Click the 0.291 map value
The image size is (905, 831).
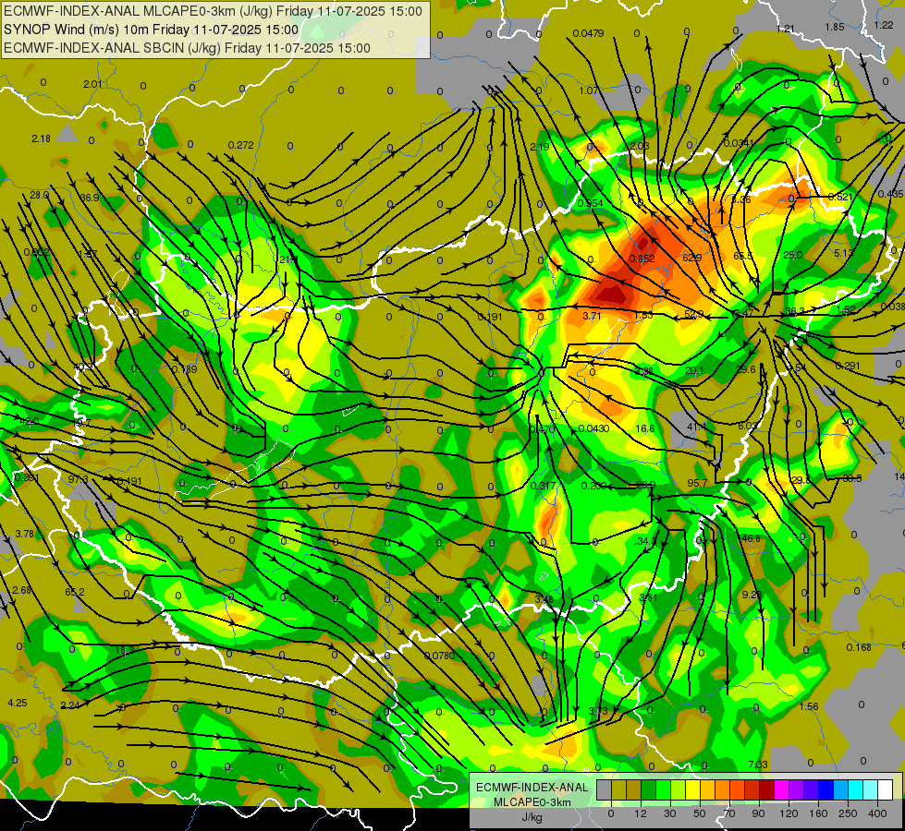848,366
